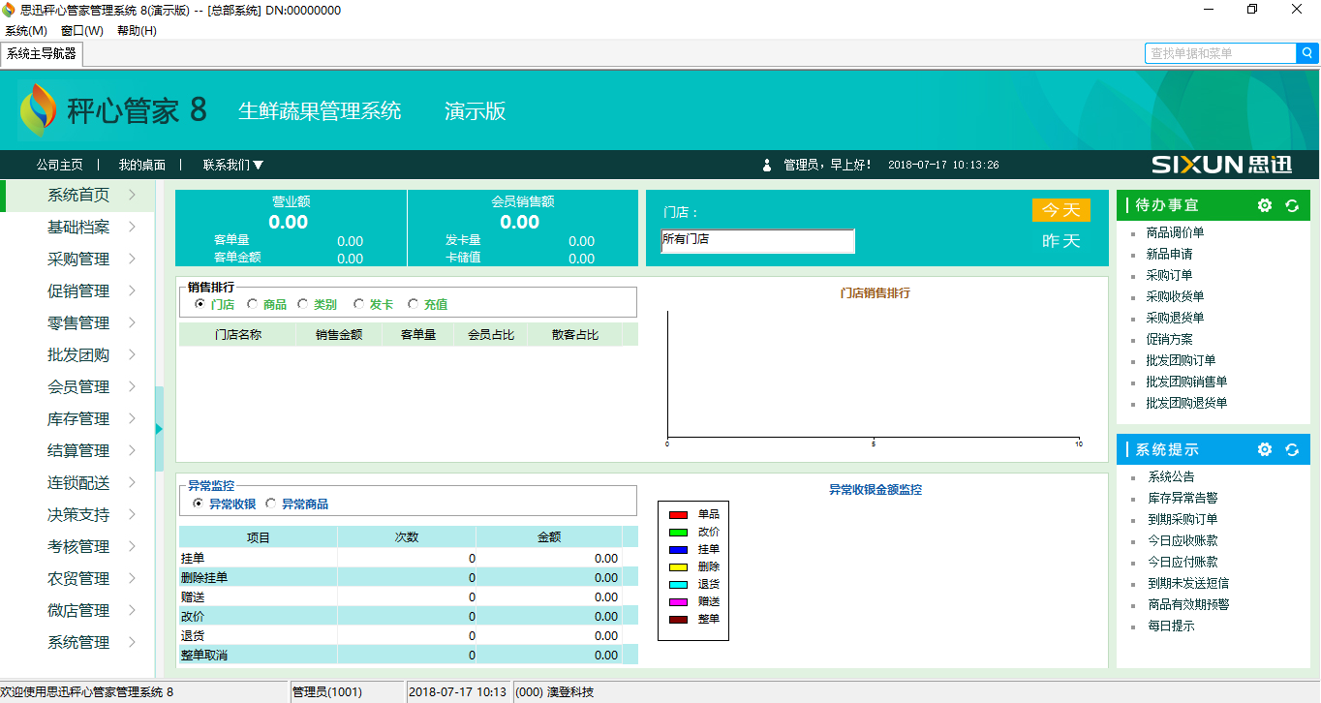Select the 异常商品 radio button
The height and width of the screenshot is (703, 1321).
click(x=271, y=504)
